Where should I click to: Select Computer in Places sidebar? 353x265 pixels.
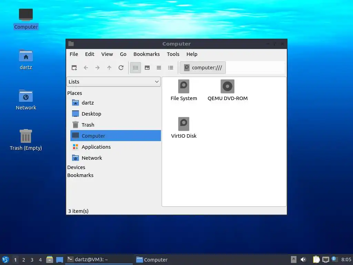pyautogui.click(x=115, y=136)
